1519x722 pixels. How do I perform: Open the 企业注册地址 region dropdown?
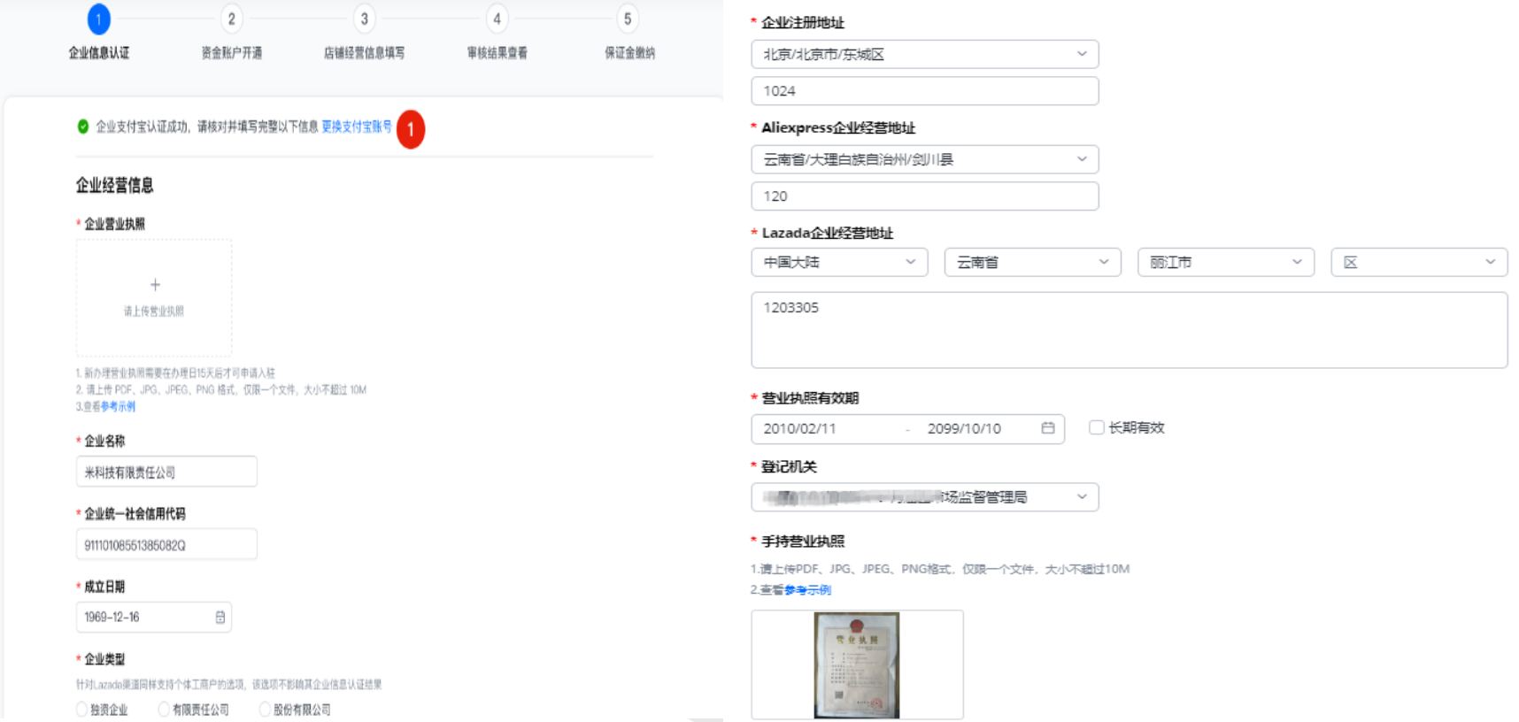925,54
